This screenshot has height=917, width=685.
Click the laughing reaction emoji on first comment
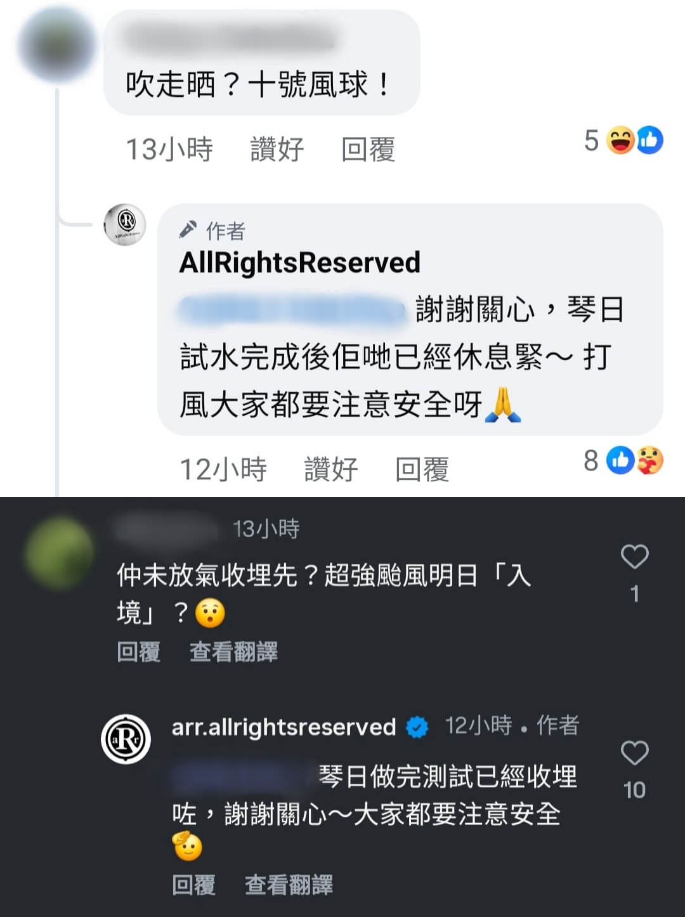[x=620, y=140]
